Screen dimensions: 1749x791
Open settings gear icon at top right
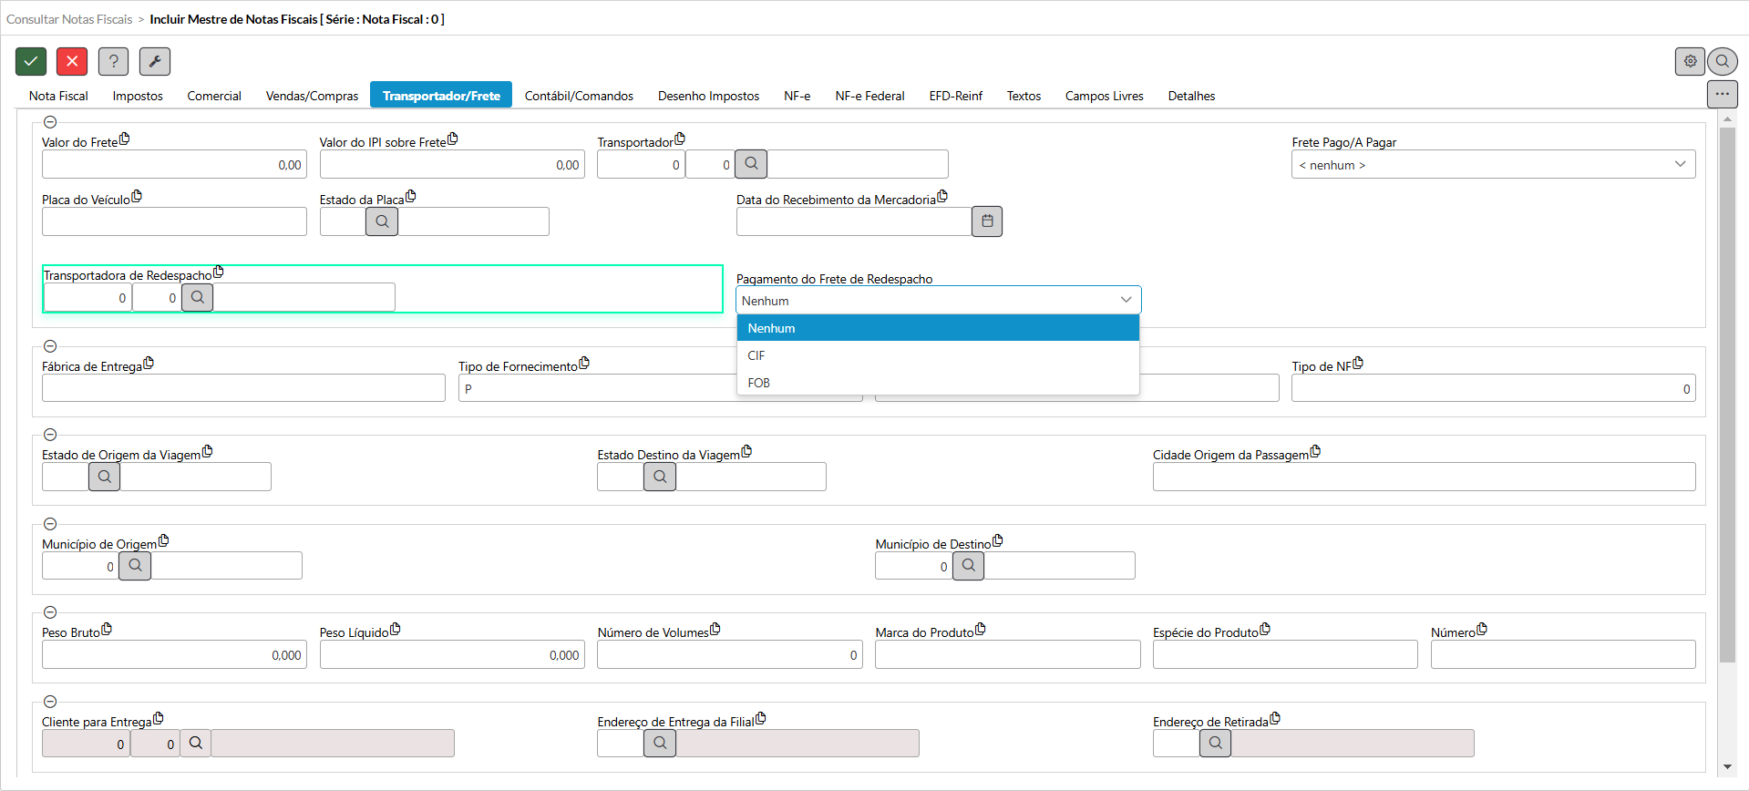click(1690, 61)
